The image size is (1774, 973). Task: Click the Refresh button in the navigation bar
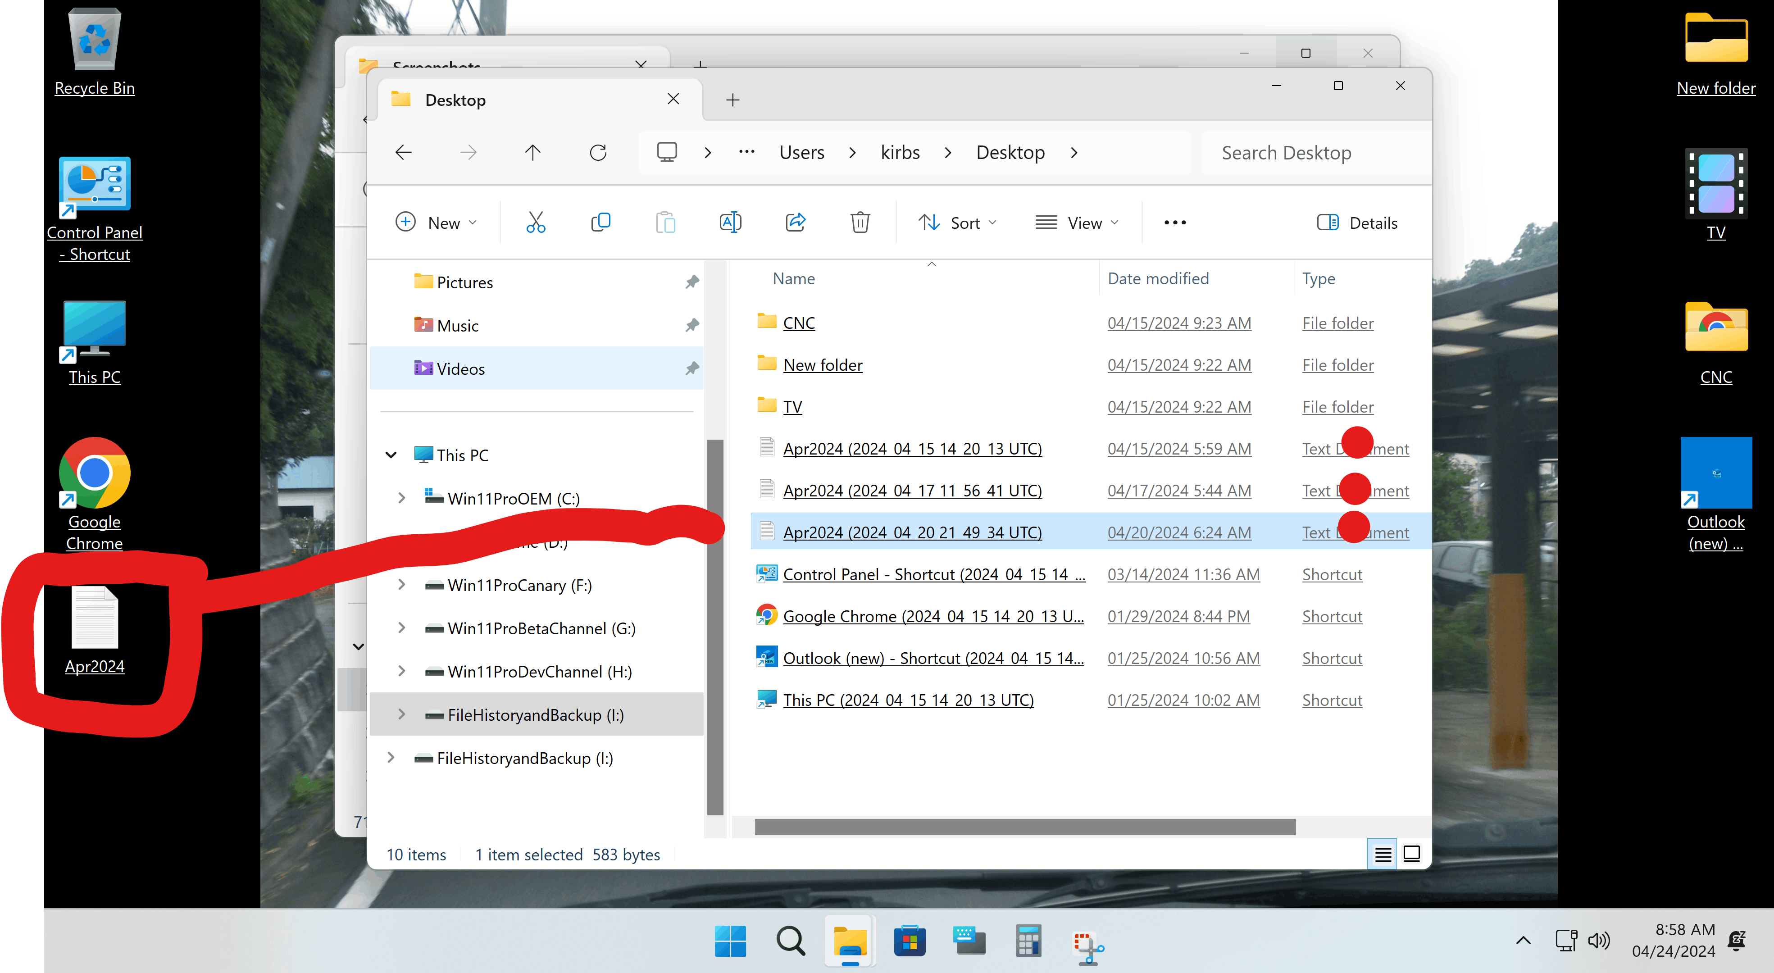coord(598,152)
